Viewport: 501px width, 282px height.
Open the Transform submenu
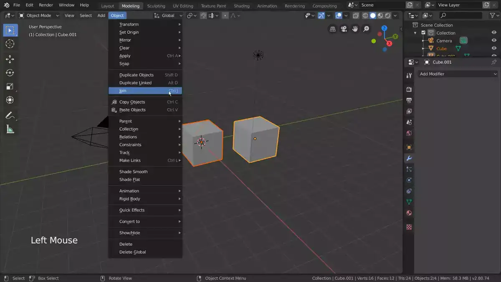coord(145,24)
